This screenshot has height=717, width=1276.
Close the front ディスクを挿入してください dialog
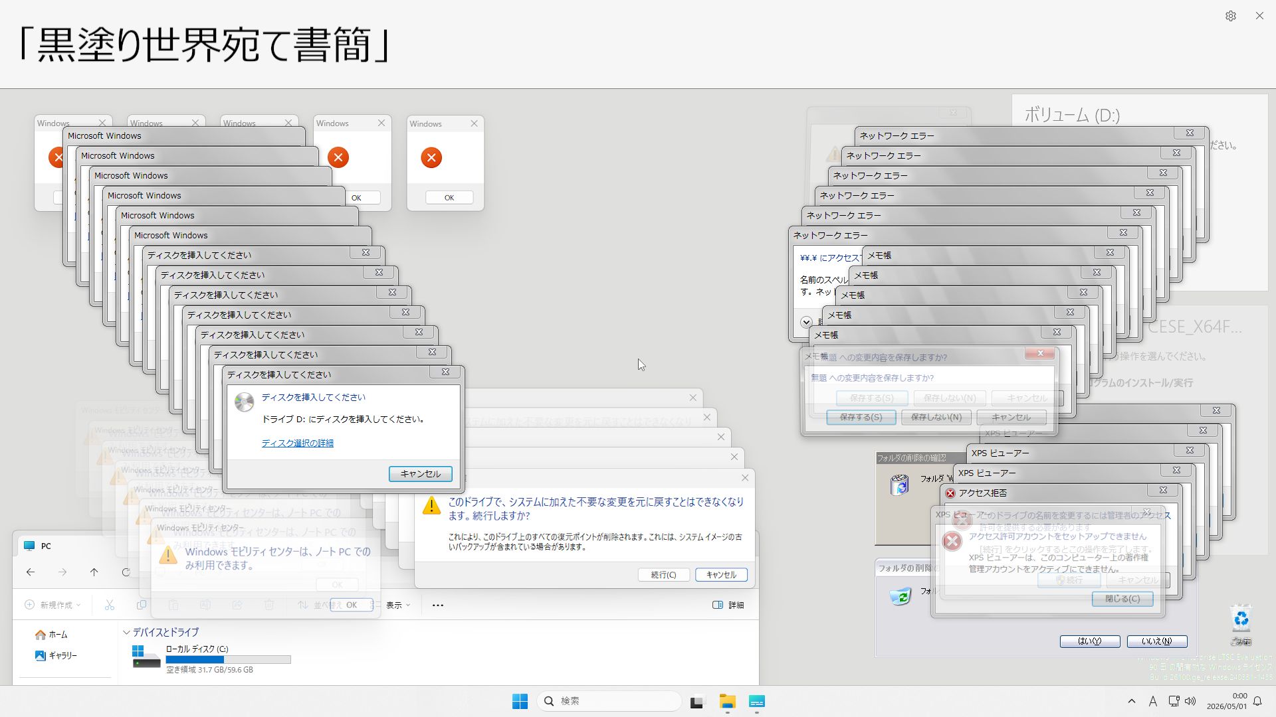pyautogui.click(x=445, y=372)
